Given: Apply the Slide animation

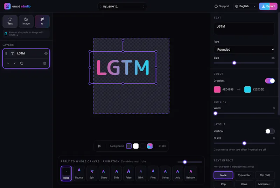Looking at the screenshot, I should point(116,174).
